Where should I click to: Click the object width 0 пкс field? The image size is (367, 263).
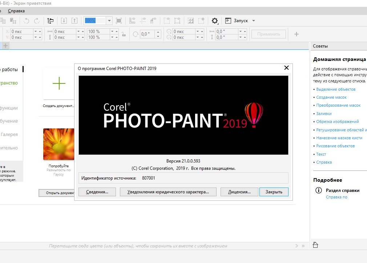pos(65,31)
